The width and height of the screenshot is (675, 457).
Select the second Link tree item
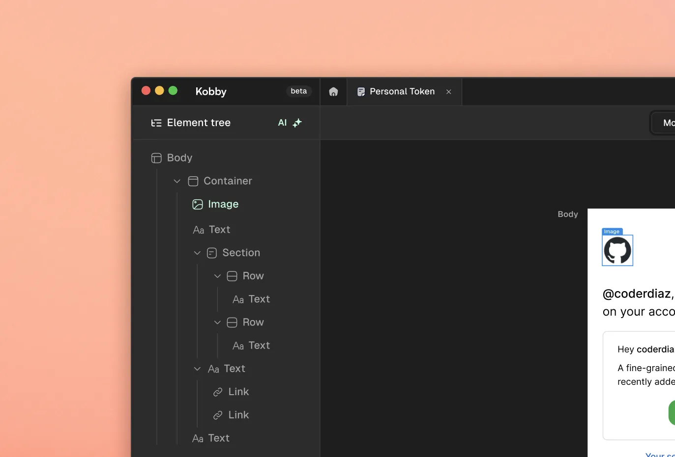point(238,415)
